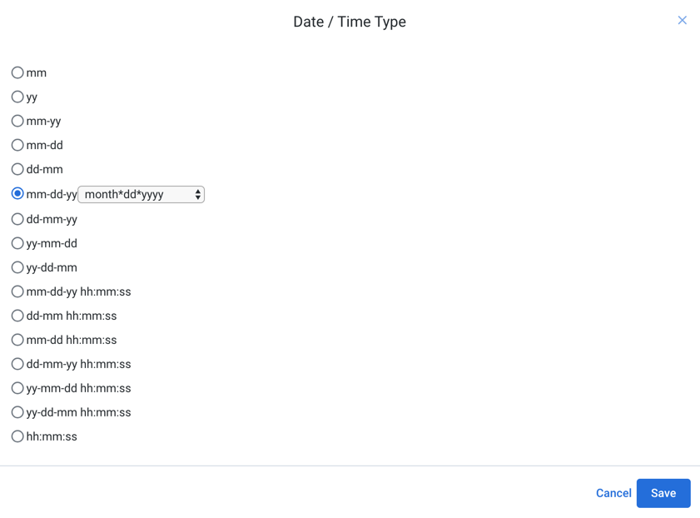This screenshot has width=700, height=518.
Task: Select the mm-dd-yy format
Action: [17, 194]
